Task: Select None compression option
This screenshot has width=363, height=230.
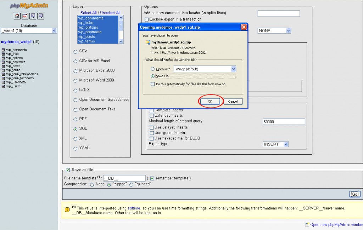Action: click(92, 185)
